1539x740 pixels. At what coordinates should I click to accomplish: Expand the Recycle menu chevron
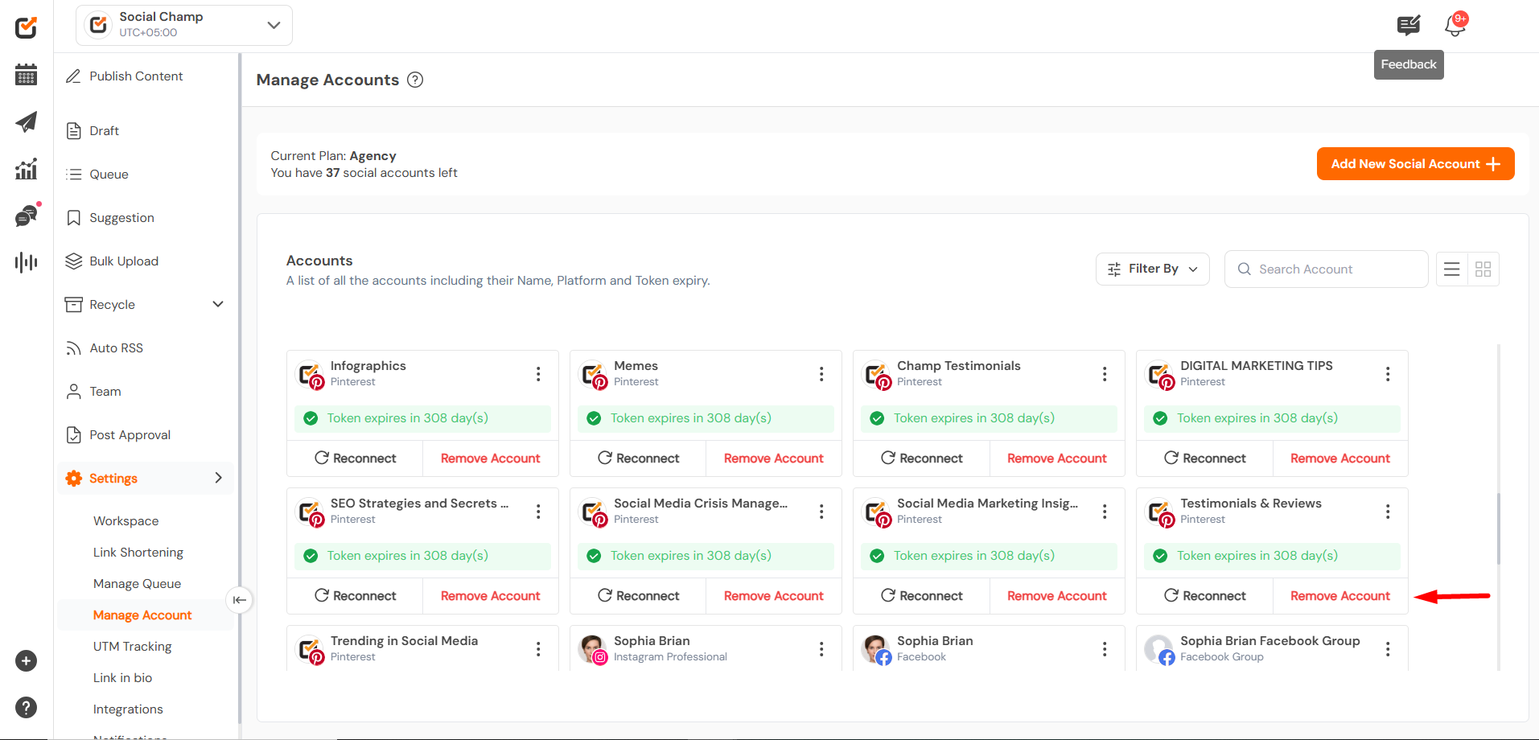(218, 304)
